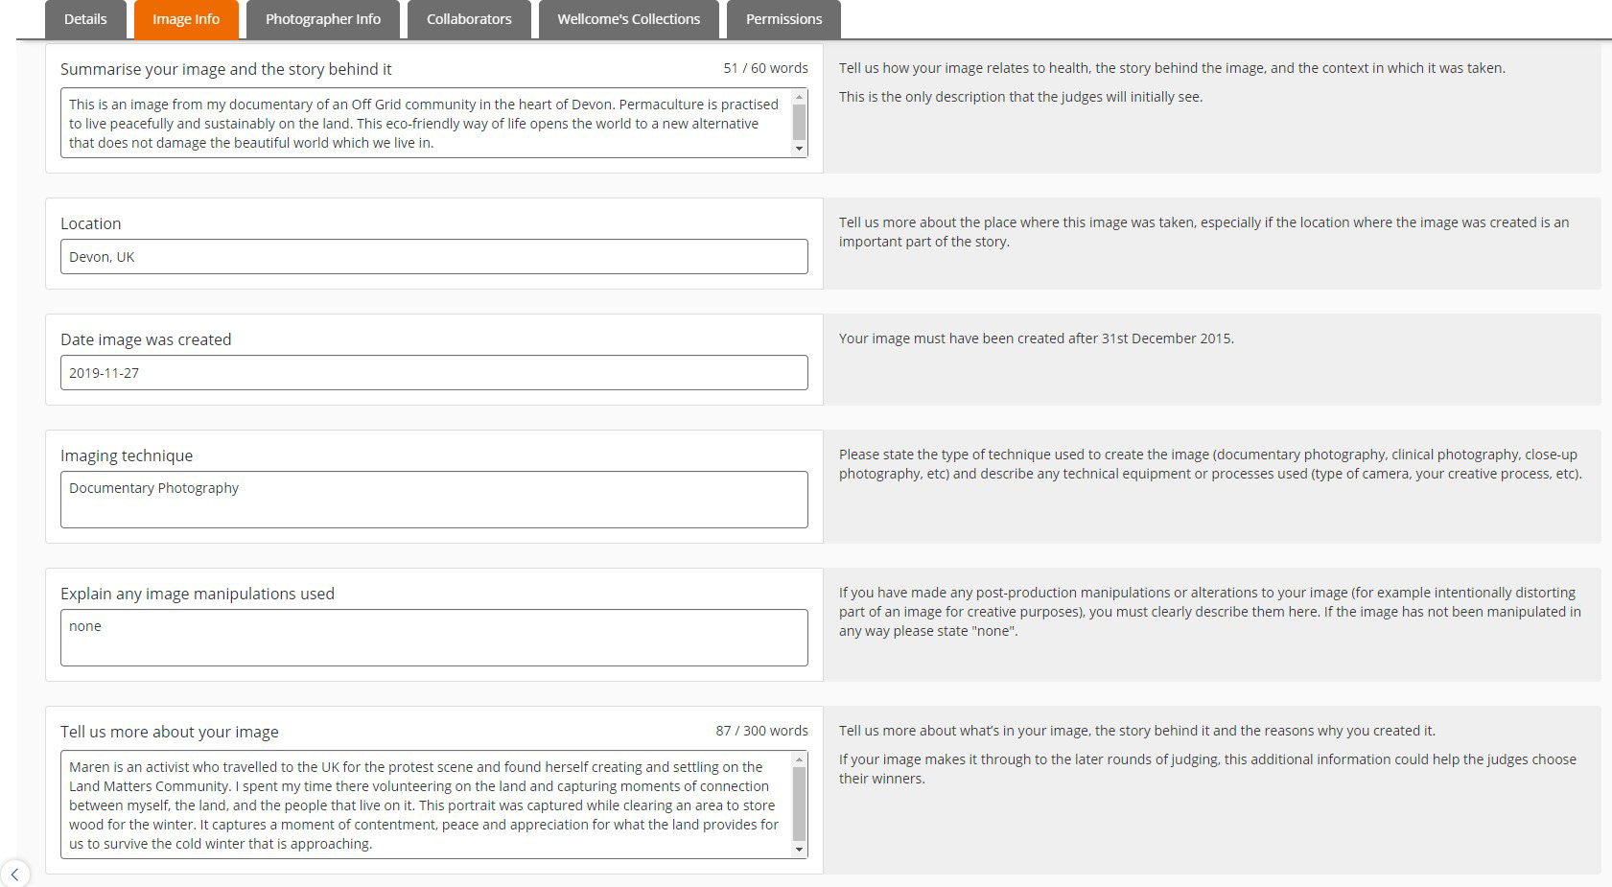
Task: Click the 'Imaging technique' label
Action: (127, 455)
